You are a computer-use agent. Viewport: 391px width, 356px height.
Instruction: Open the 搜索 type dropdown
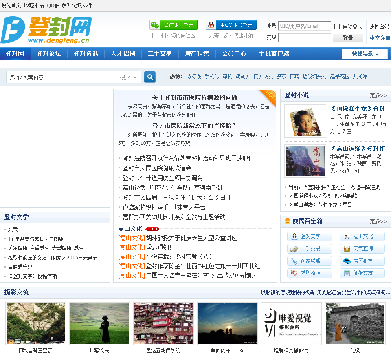(128, 77)
